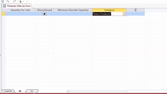Click the Minimum Reorder Quantity column header
The image size is (167, 94).
pos(73,10)
